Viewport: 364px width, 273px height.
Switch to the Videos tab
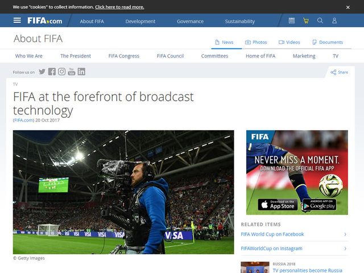(x=289, y=42)
